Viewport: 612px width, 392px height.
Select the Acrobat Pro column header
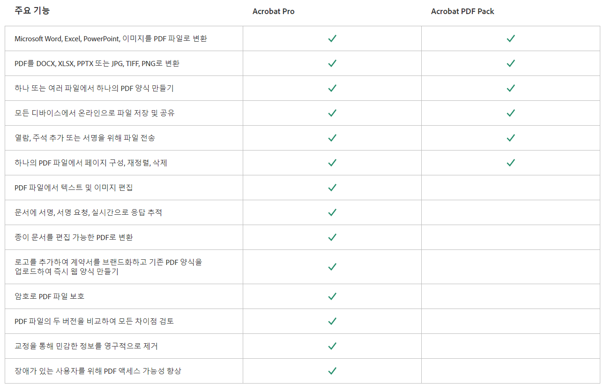pos(274,11)
